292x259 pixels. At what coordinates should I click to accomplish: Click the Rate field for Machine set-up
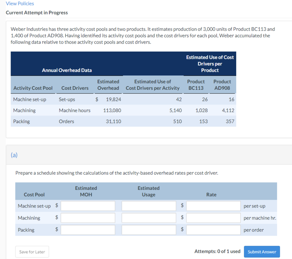coord(213,206)
